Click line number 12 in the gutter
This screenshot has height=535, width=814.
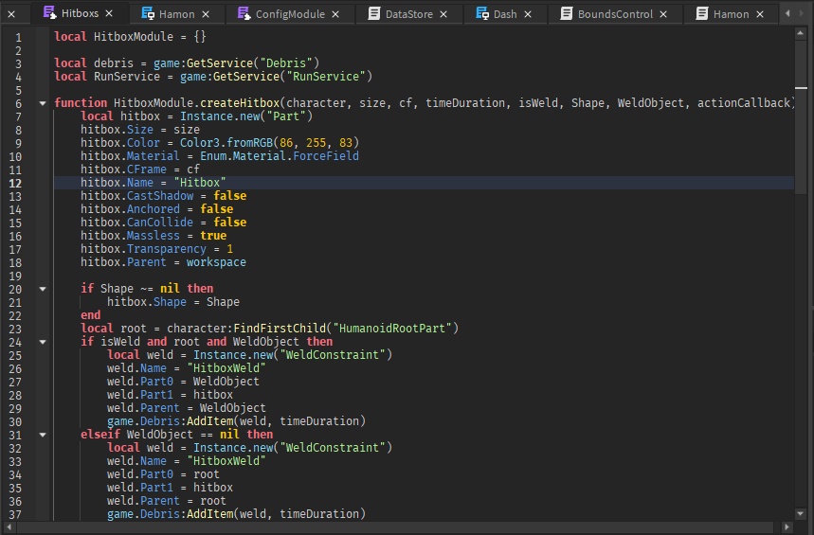[x=15, y=183]
